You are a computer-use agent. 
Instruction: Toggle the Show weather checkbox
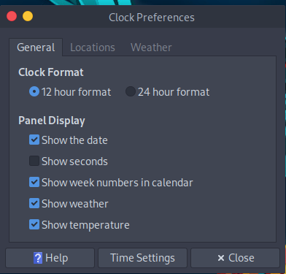34,203
